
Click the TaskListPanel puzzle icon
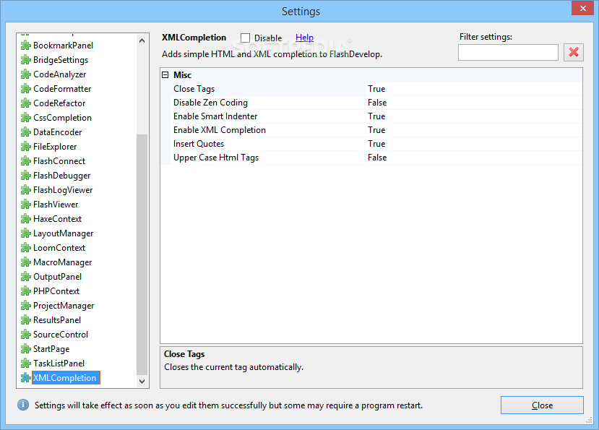[25, 364]
